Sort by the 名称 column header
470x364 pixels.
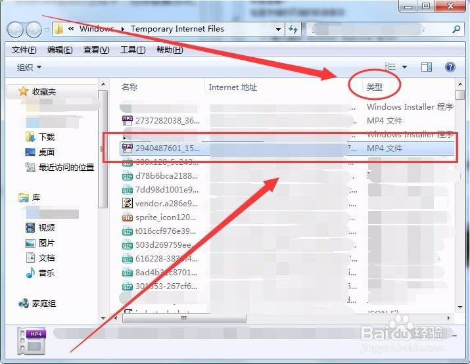(129, 87)
